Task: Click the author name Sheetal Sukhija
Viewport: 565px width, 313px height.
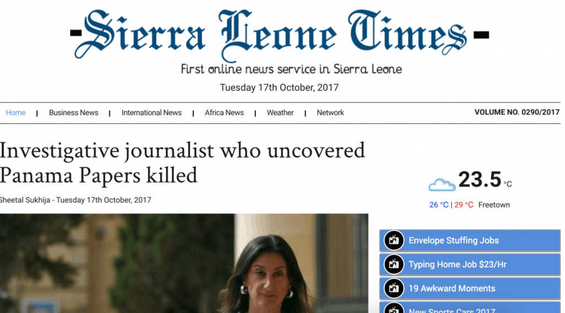Action: (25, 200)
